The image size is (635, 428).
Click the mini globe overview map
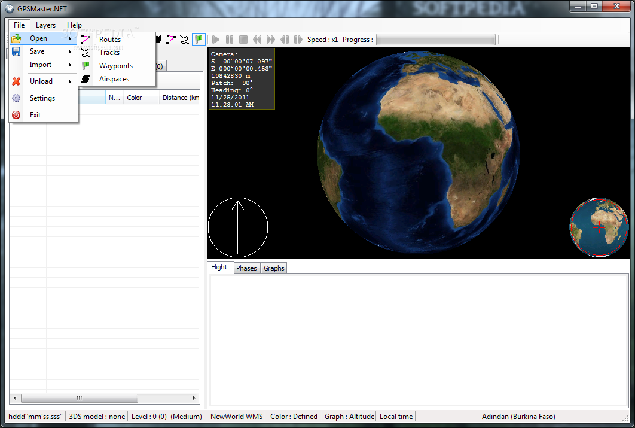[x=599, y=227]
